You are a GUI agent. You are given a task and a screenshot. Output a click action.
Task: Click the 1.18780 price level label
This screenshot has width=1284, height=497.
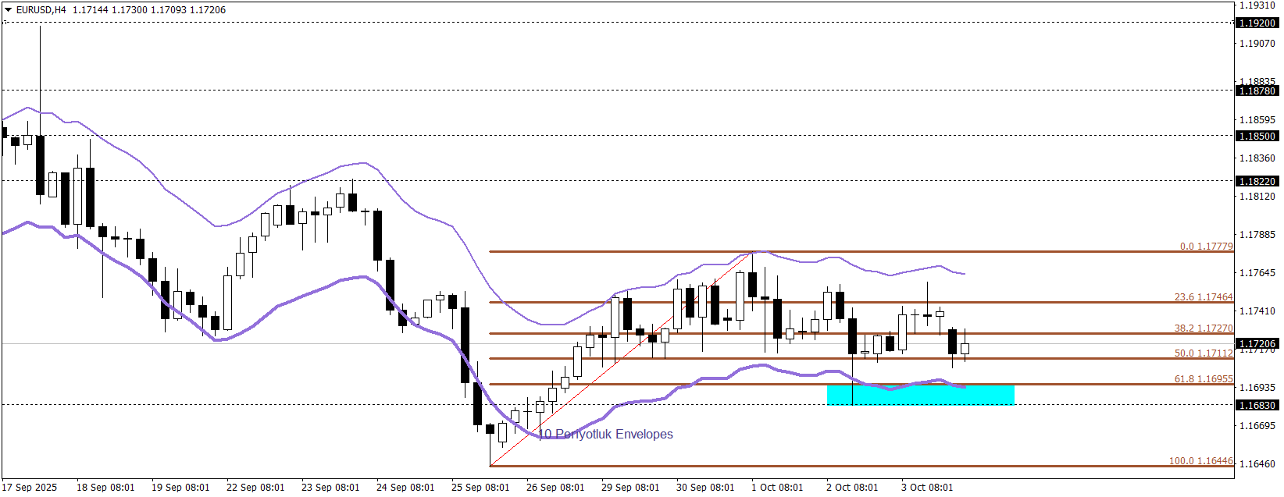1257,91
